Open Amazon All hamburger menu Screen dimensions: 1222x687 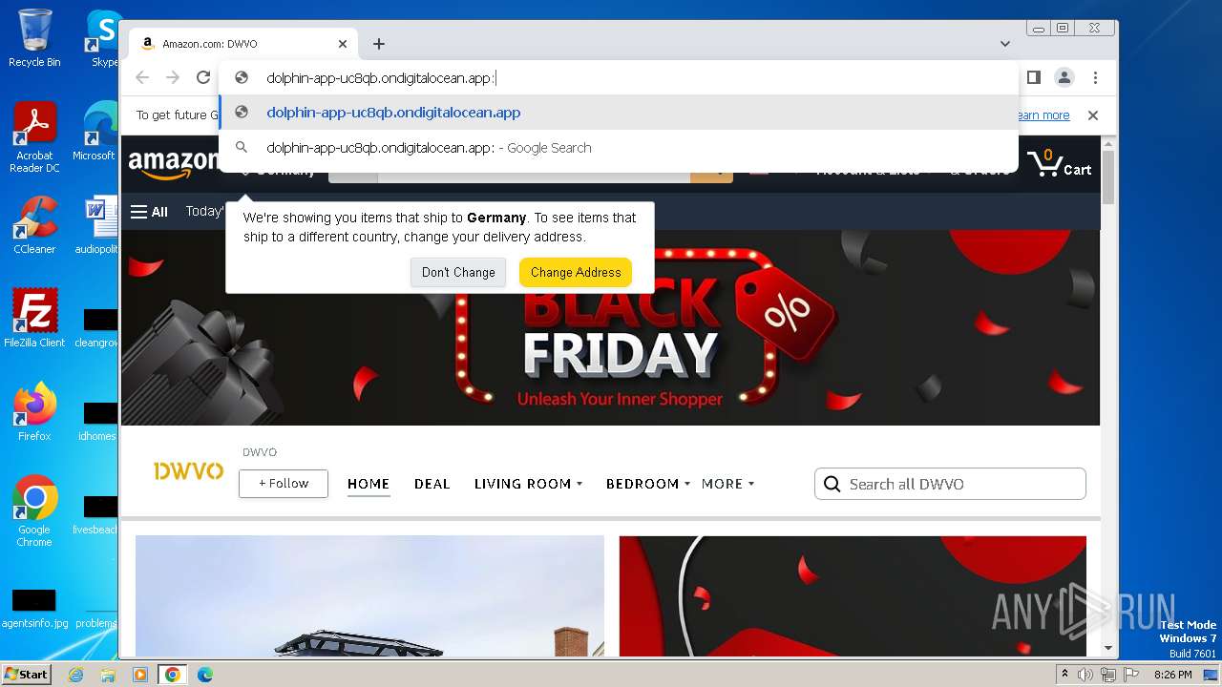(149, 212)
